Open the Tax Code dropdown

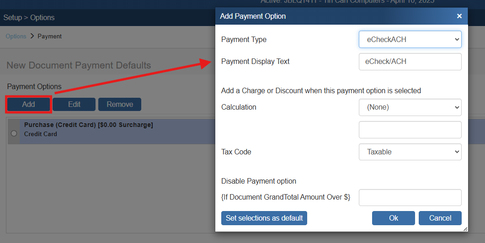[x=410, y=152]
